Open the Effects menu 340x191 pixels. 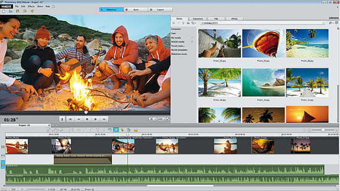31,6
